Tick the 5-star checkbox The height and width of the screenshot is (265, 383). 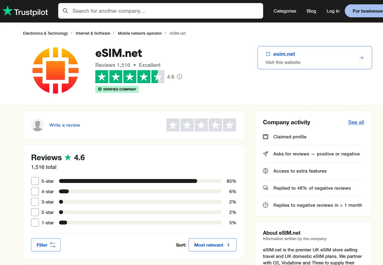(35, 181)
